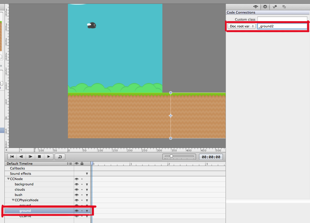Open the Item Properties inspector tab
This screenshot has width=310, height=223.
(x=256, y=6)
